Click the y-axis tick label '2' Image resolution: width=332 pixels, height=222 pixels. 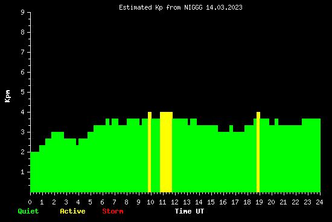(x=23, y=152)
